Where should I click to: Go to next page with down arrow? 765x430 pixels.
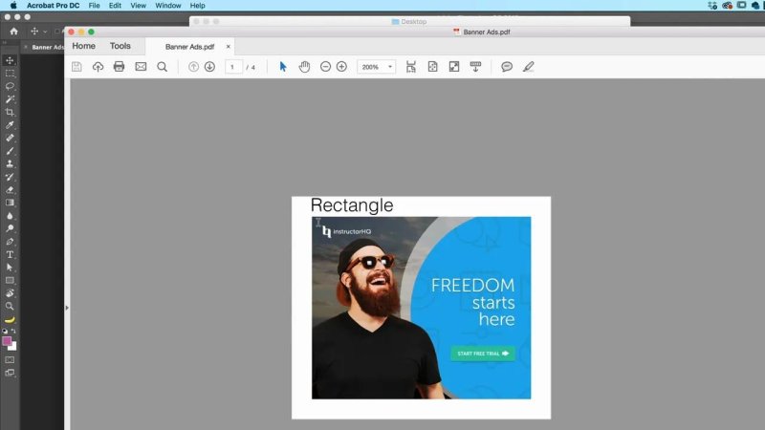point(209,67)
